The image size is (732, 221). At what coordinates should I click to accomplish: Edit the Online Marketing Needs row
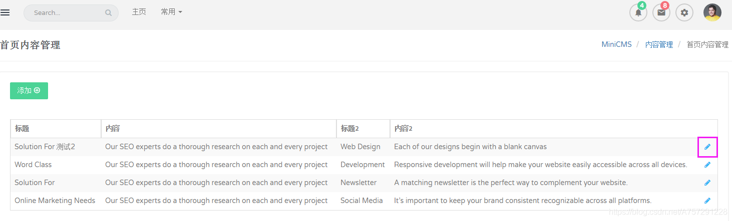(x=707, y=201)
